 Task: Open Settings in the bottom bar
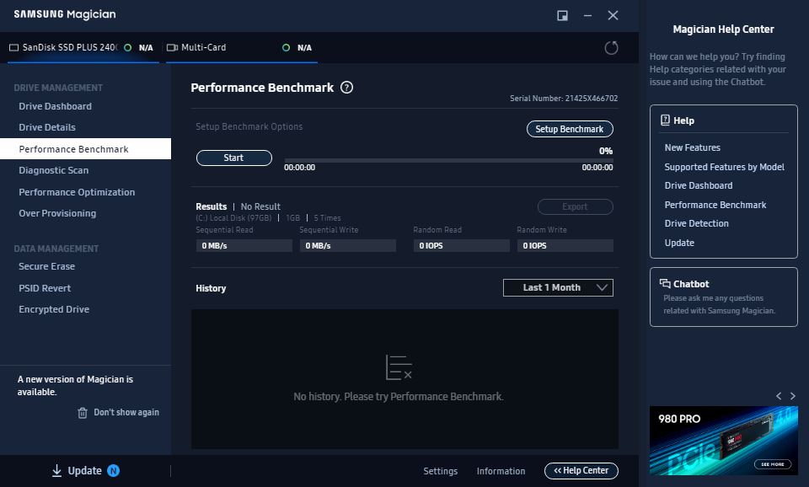440,471
